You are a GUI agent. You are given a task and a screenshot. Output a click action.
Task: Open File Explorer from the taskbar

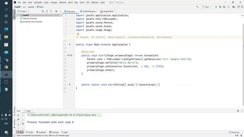(6, 37)
